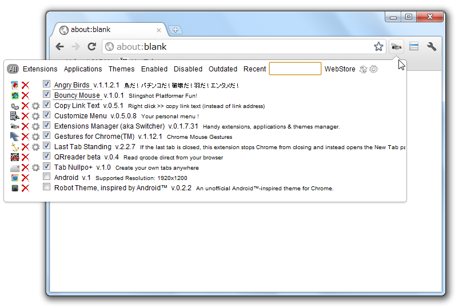Switch to the Extensions filter
This screenshot has height=308, width=459.
click(x=40, y=69)
